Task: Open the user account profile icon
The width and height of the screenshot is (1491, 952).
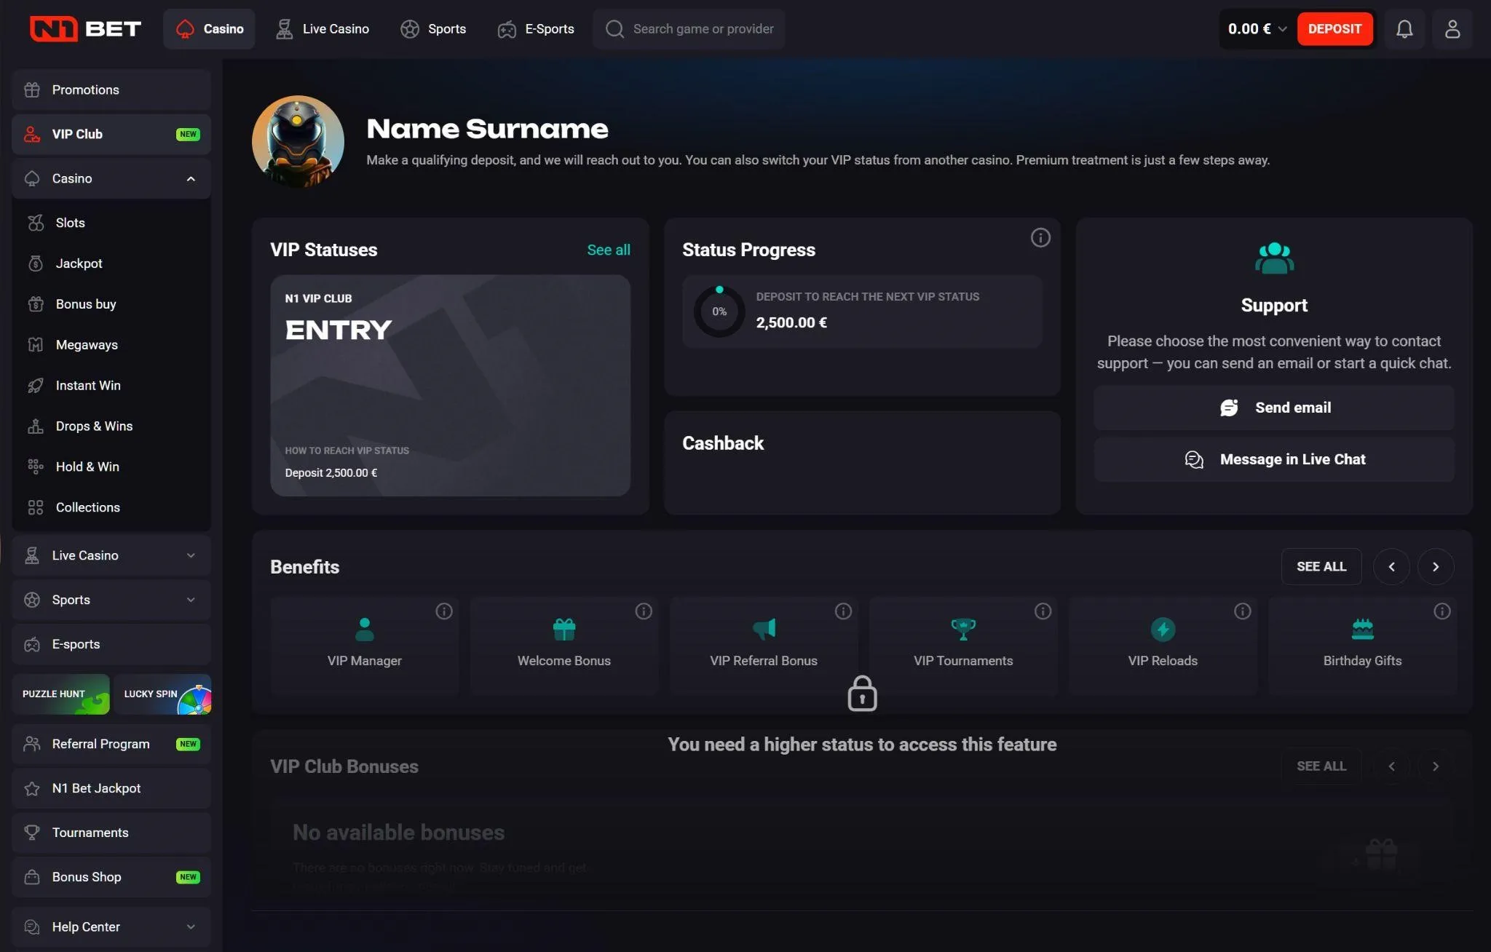Action: (x=1452, y=29)
